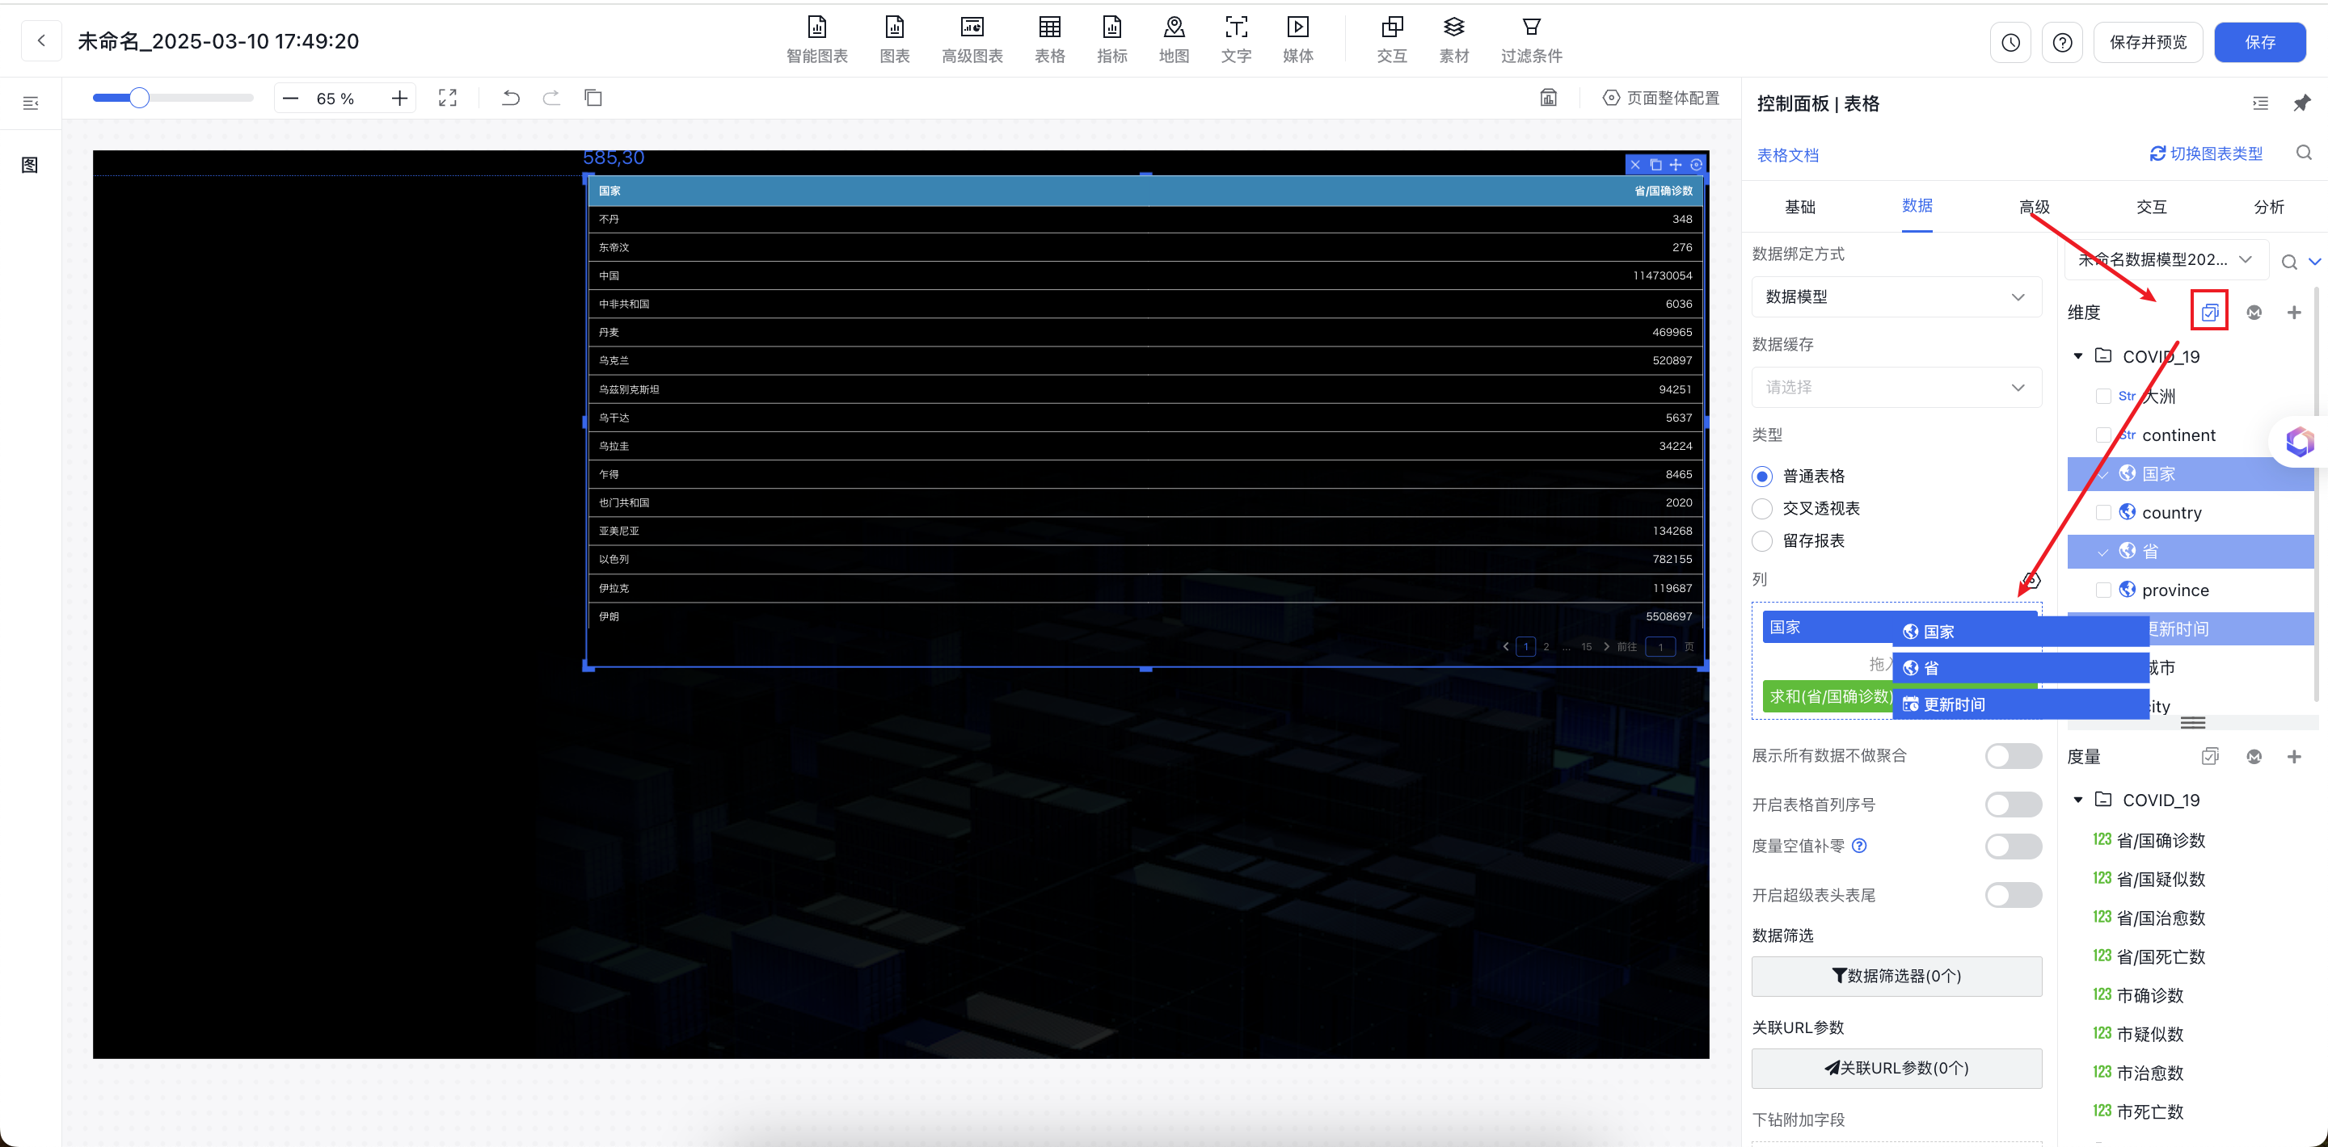The width and height of the screenshot is (2328, 1147).
Task: Switch to the 高级 tab
Action: point(2035,207)
